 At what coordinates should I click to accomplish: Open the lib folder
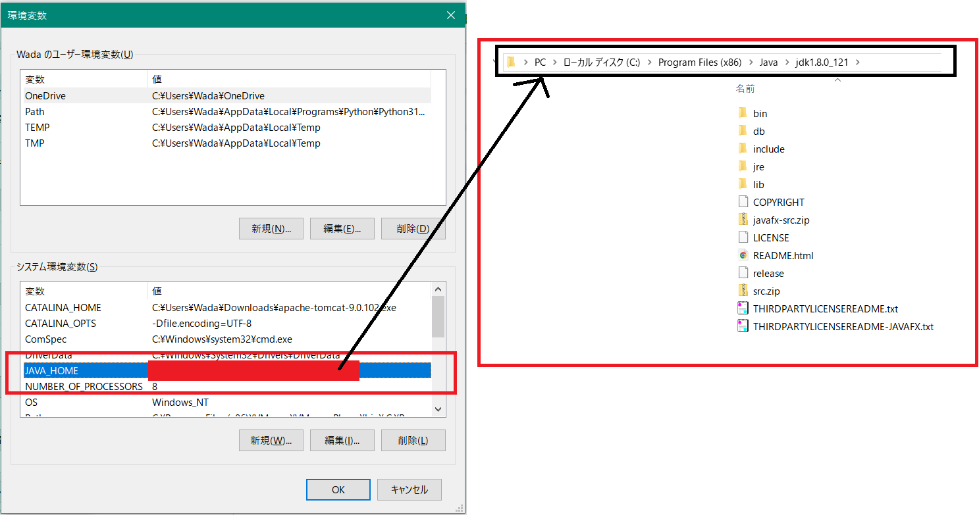(x=757, y=184)
